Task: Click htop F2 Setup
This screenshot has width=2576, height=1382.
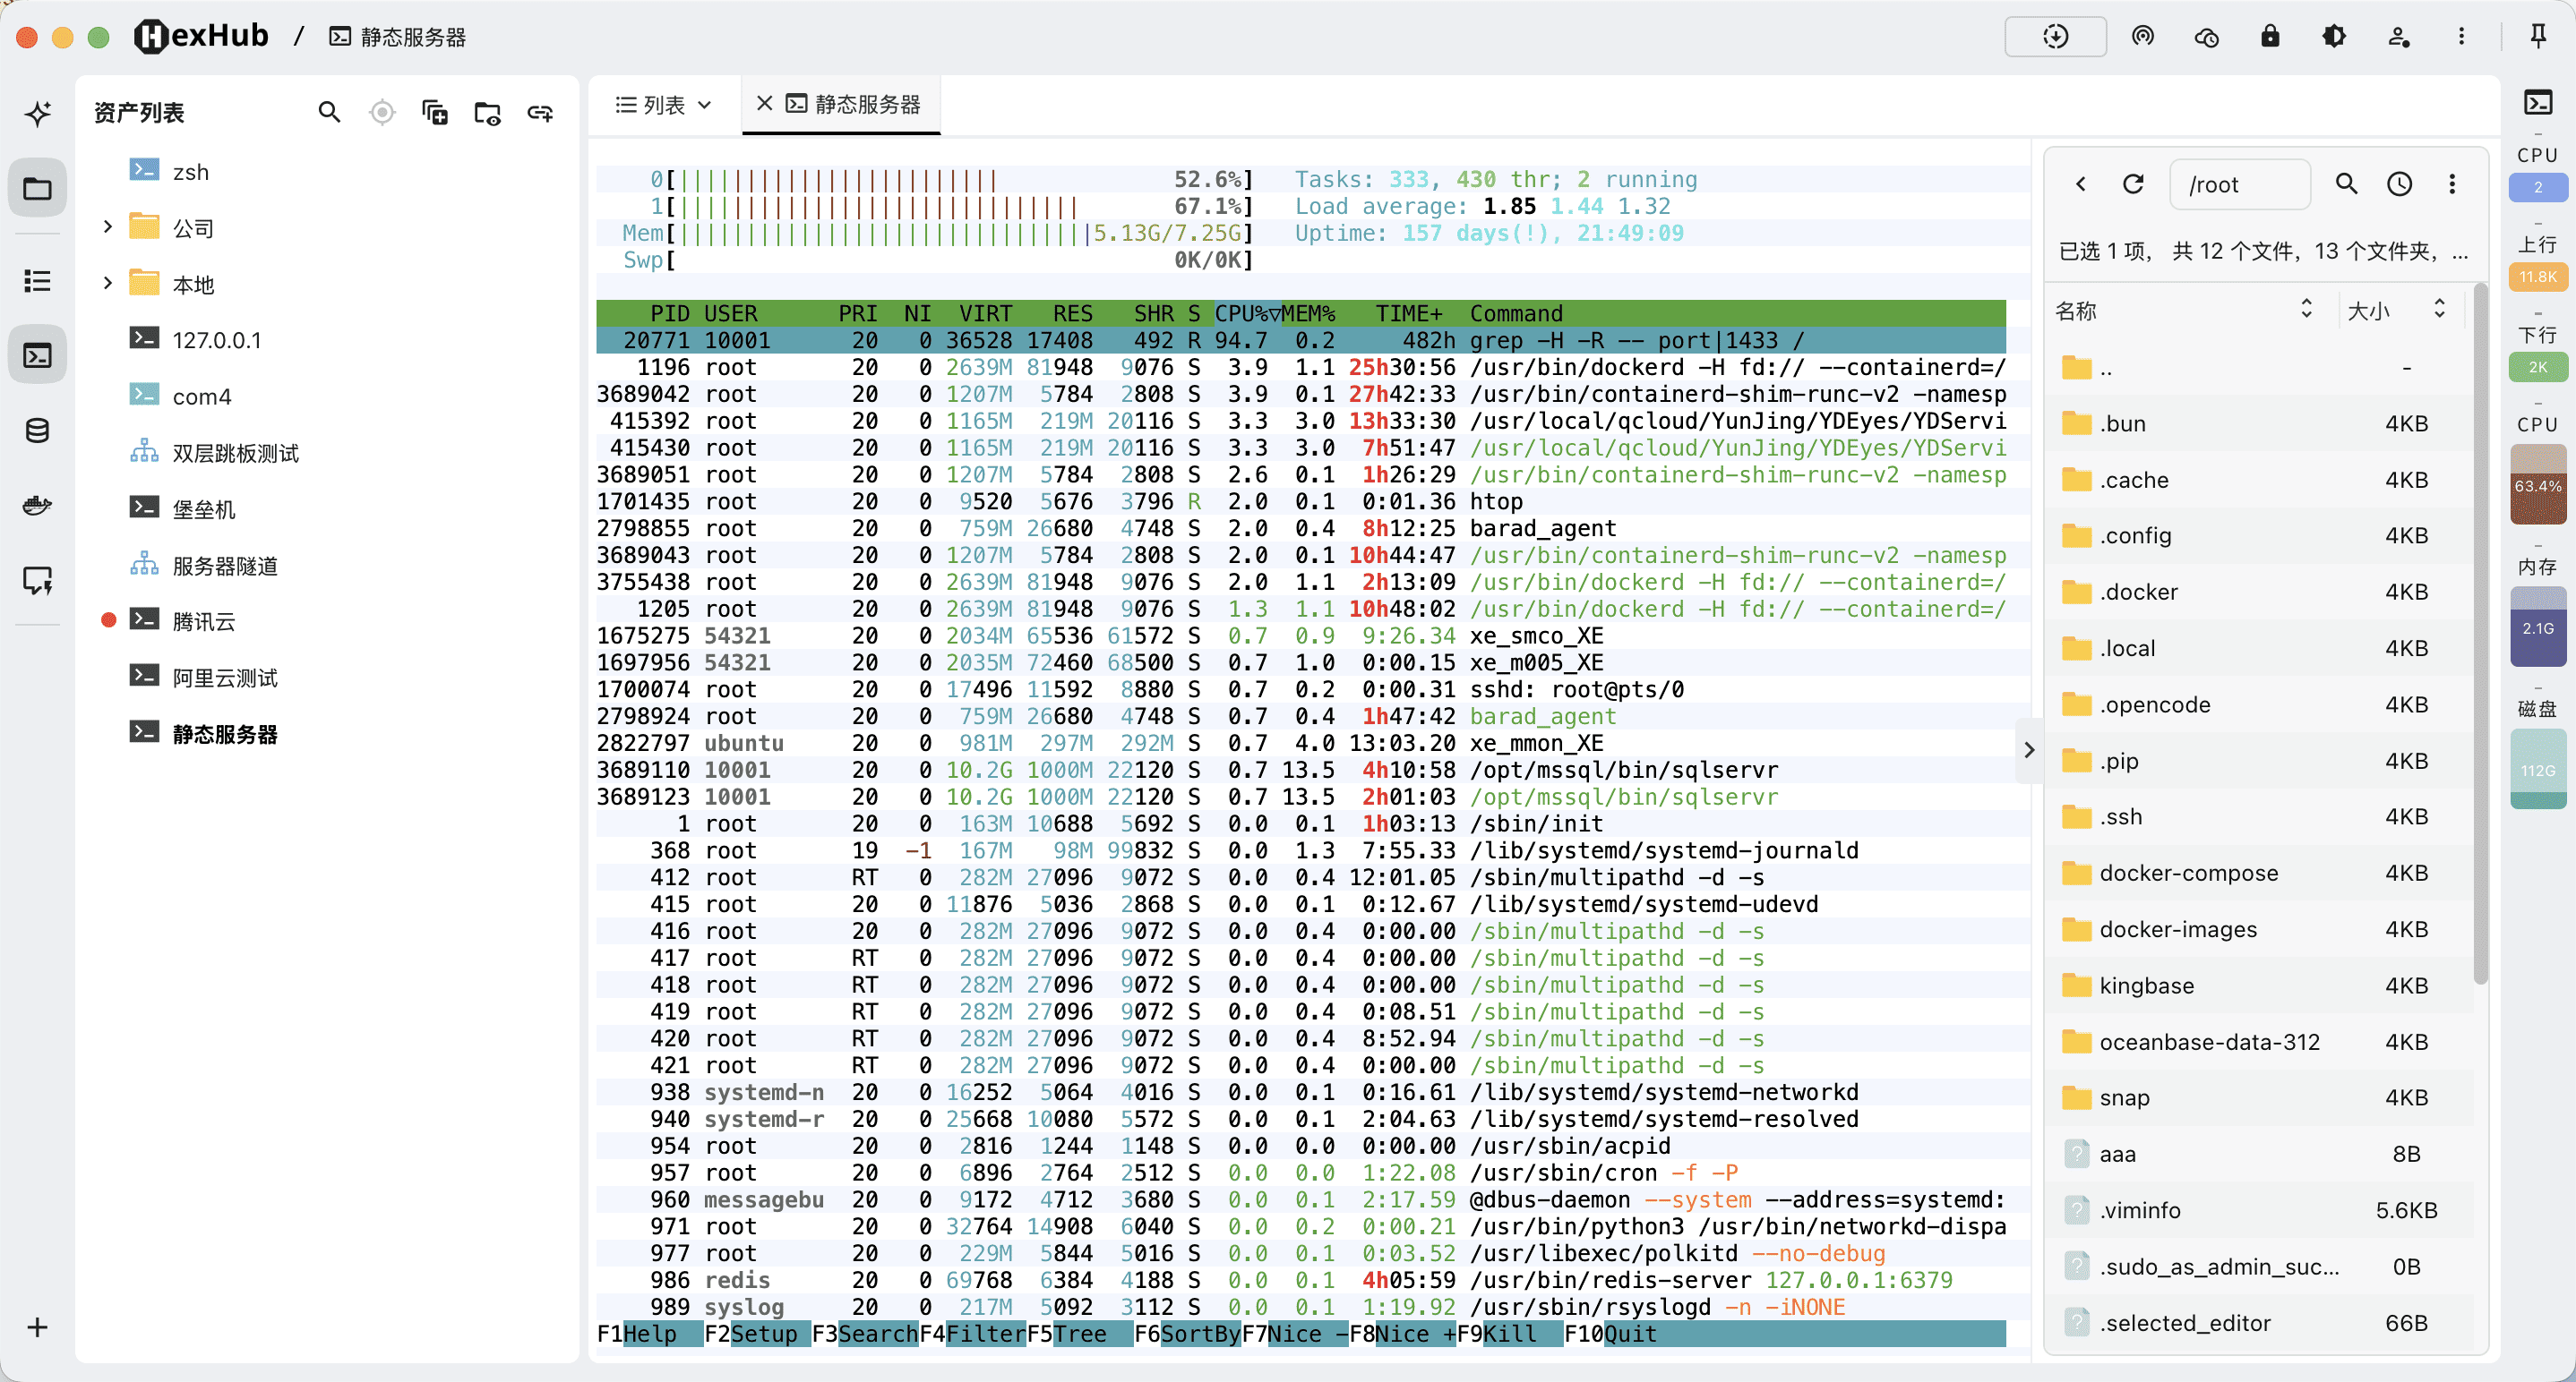Action: pyautogui.click(x=758, y=1334)
